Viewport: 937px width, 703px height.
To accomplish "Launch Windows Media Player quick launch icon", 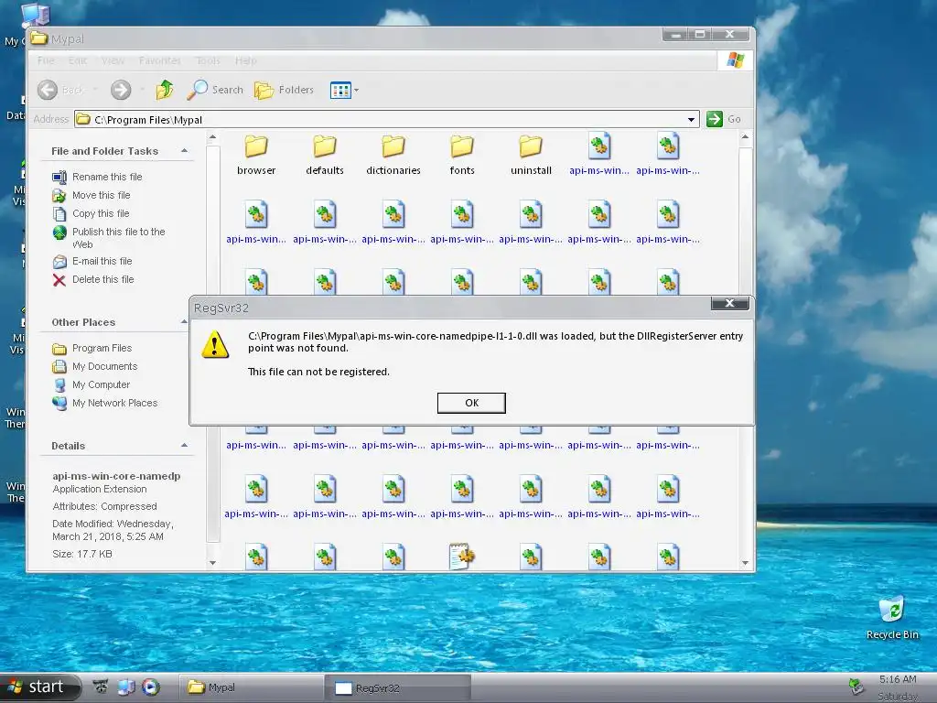I will [x=151, y=687].
